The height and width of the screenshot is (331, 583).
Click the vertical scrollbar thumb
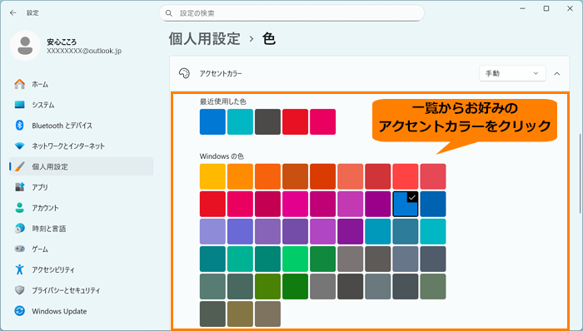coord(580,173)
